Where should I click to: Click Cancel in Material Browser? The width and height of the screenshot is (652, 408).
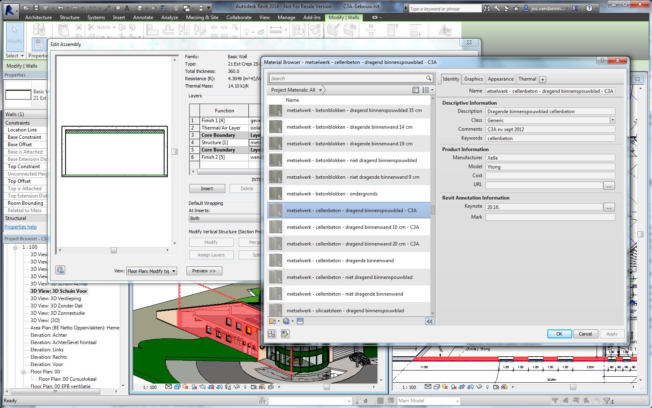(x=585, y=334)
